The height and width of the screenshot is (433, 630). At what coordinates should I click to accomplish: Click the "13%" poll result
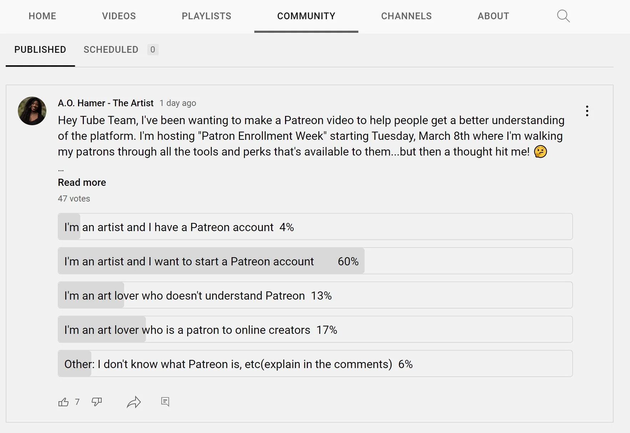[x=321, y=296]
